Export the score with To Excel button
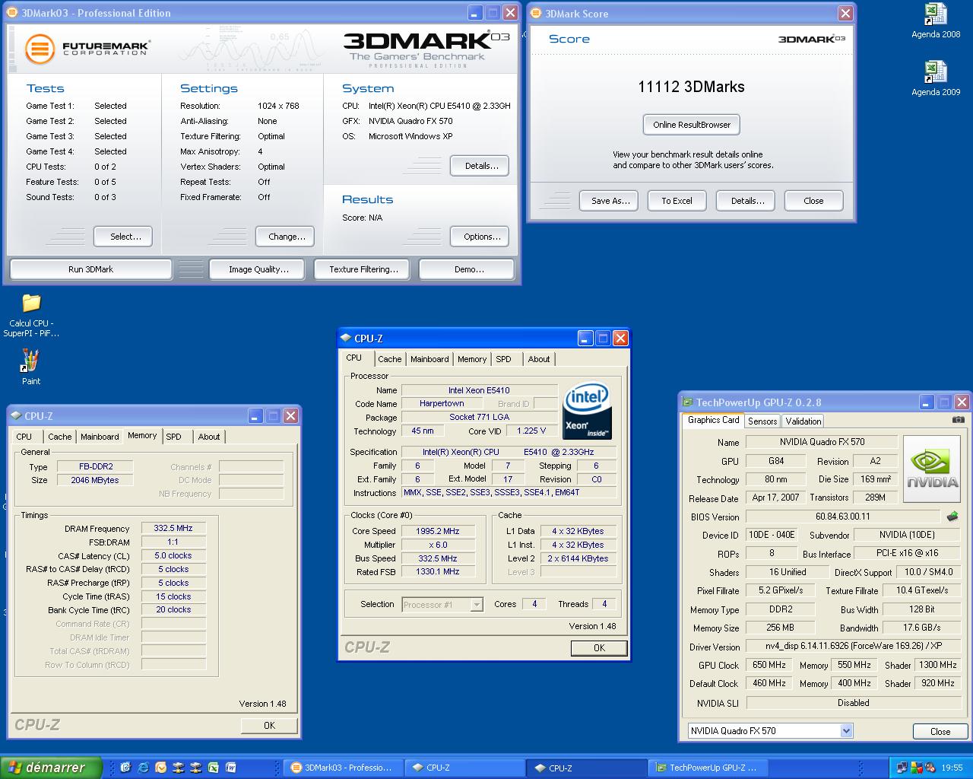This screenshot has width=973, height=779. 677,201
